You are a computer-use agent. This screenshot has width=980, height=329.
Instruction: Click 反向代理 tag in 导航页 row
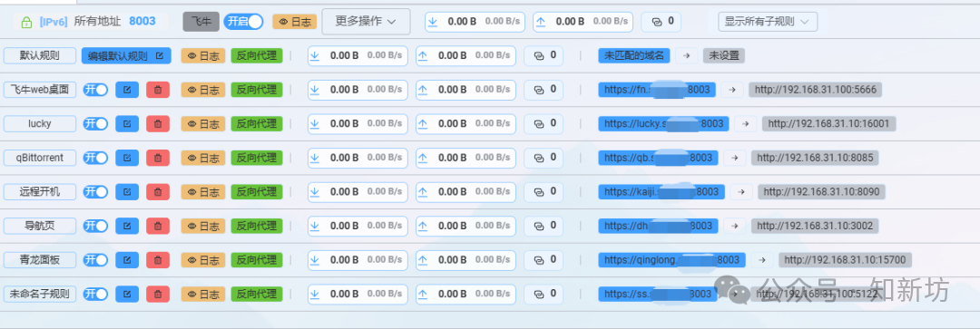point(257,226)
